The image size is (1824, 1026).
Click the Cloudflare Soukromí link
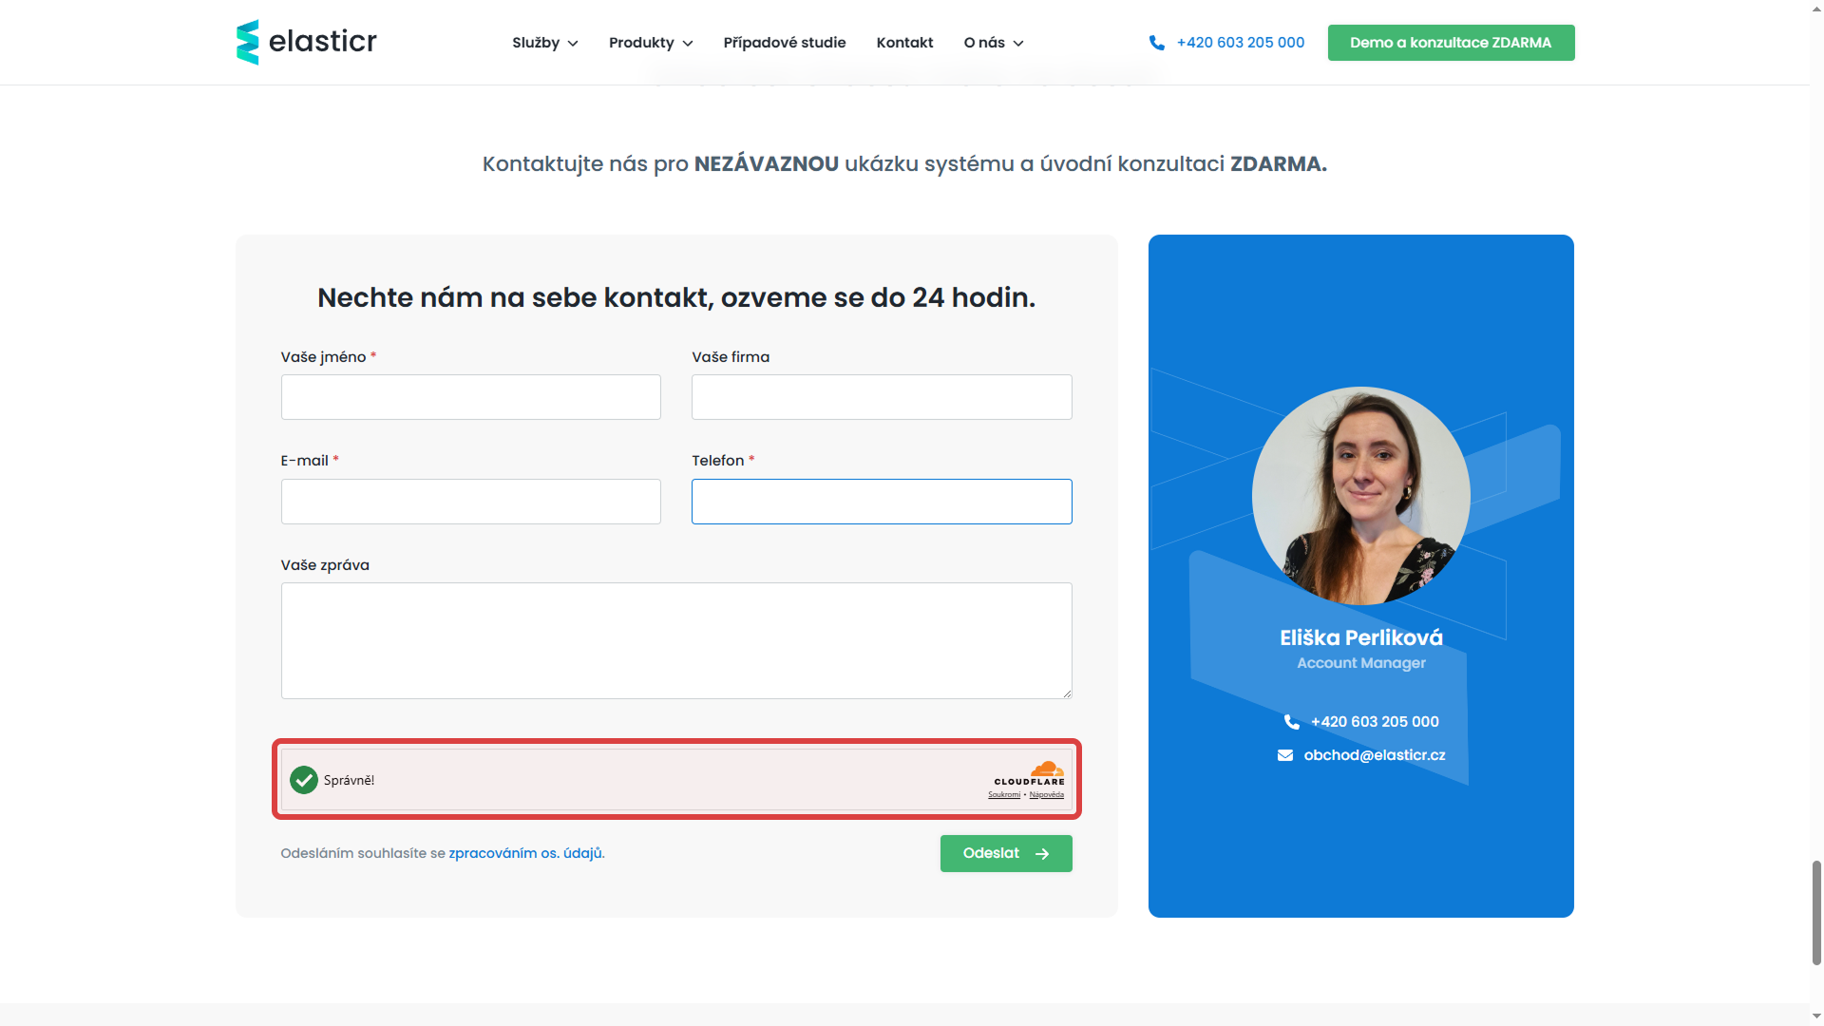pos(1004,795)
